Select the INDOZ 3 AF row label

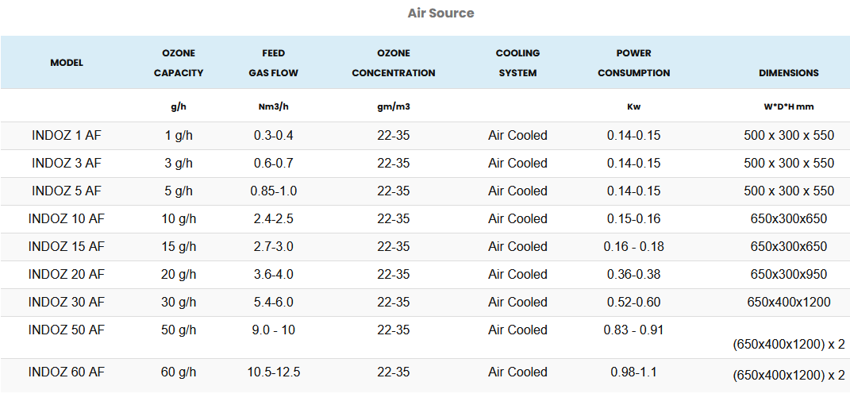67,164
